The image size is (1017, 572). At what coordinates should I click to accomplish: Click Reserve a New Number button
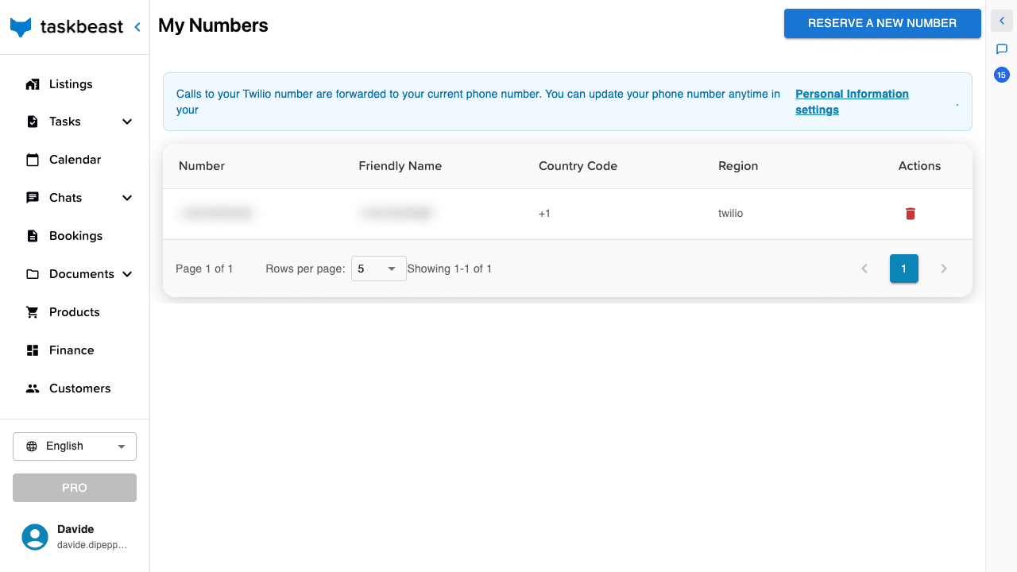882,23
